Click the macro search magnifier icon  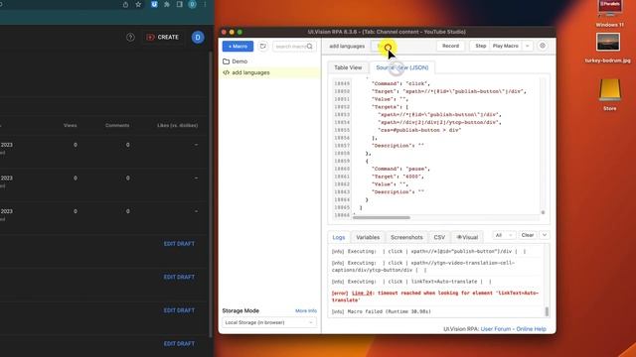point(310,47)
